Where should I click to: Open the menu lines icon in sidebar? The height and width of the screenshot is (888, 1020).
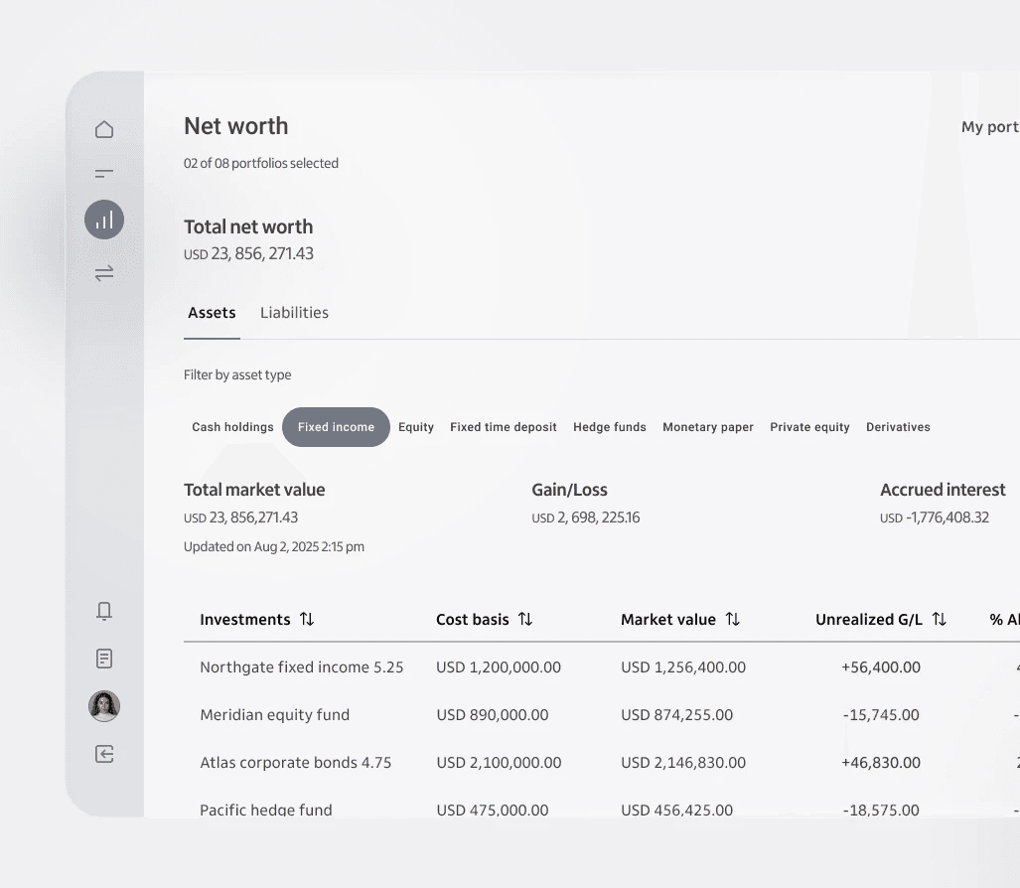104,174
